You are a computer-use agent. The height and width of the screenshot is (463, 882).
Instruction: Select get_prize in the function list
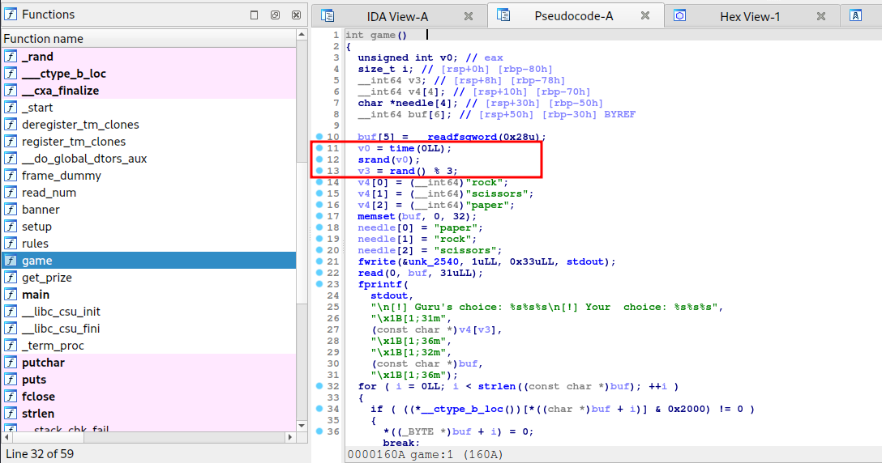tap(47, 278)
